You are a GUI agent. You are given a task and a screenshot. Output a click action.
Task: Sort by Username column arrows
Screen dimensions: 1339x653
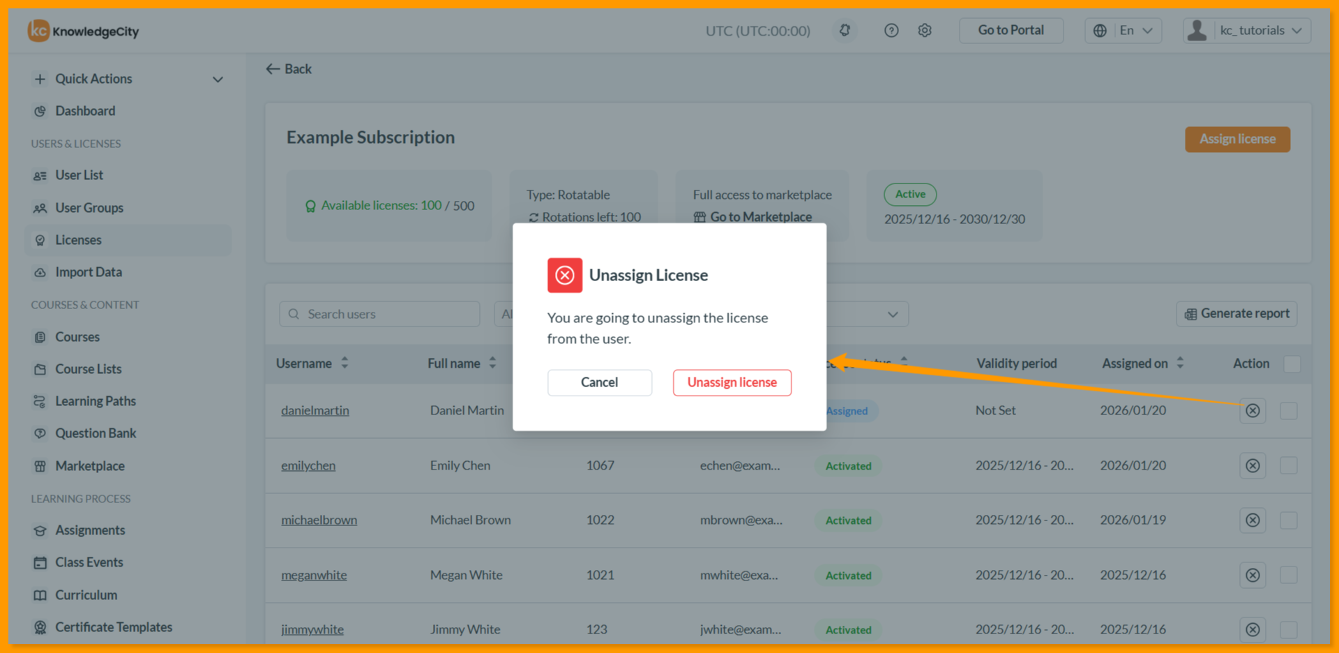point(345,363)
